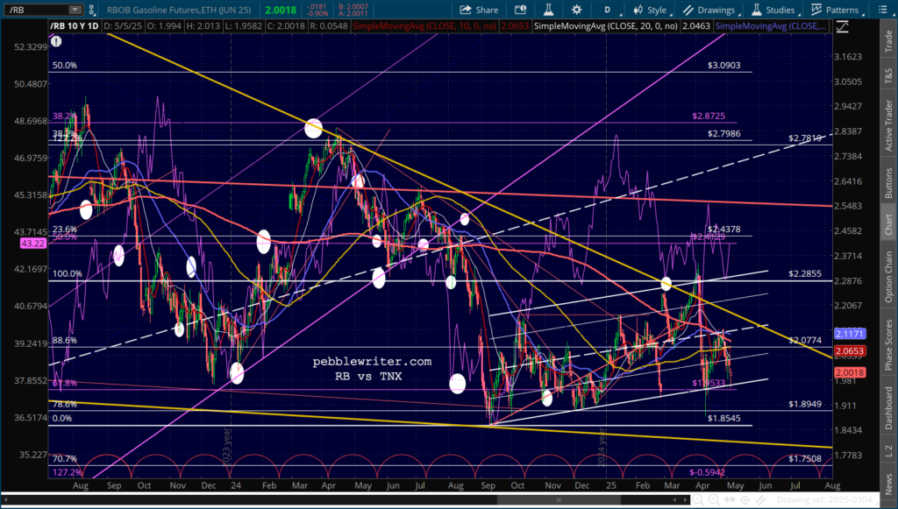Toggle the price axis scale icon
Screen dimensions: 898x509
pos(843,27)
